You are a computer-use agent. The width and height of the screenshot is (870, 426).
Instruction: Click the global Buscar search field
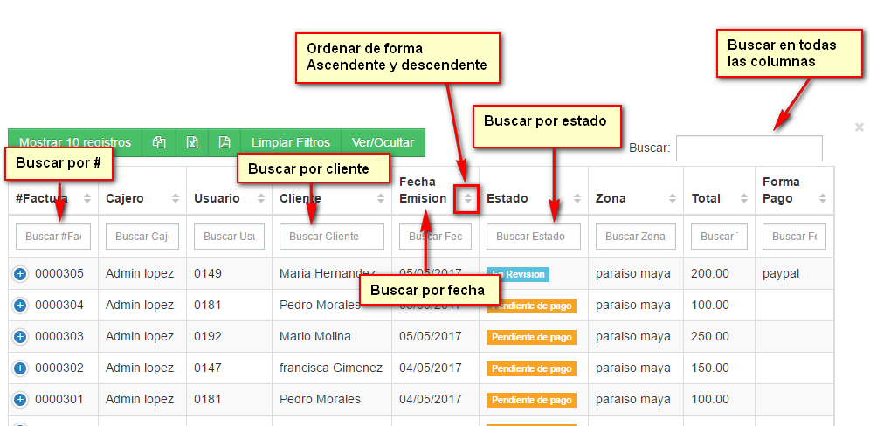[749, 148]
